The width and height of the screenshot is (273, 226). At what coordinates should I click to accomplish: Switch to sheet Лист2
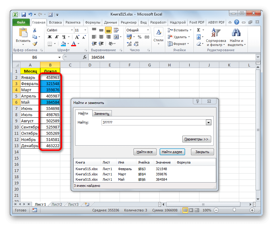(x=57, y=205)
